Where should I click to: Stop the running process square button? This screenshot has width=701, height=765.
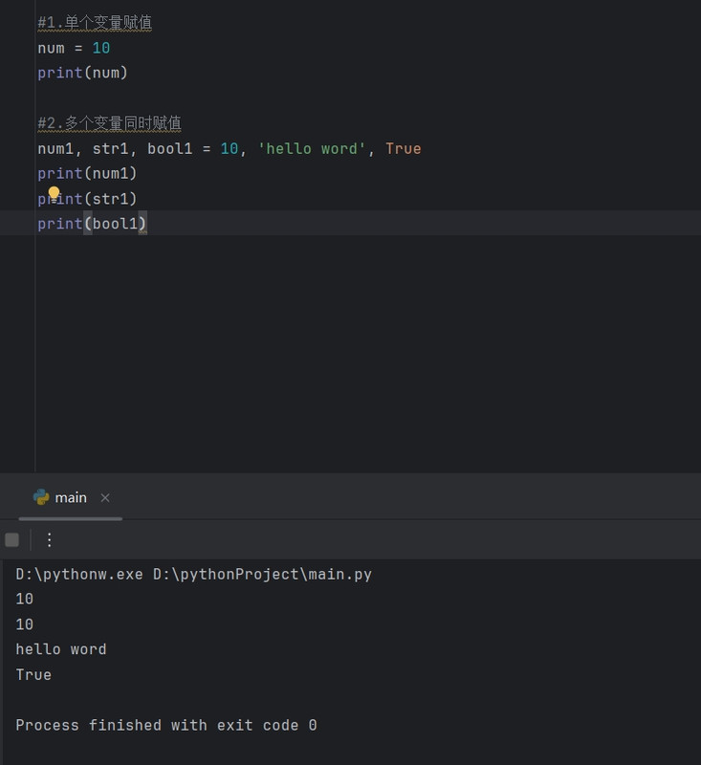(12, 539)
